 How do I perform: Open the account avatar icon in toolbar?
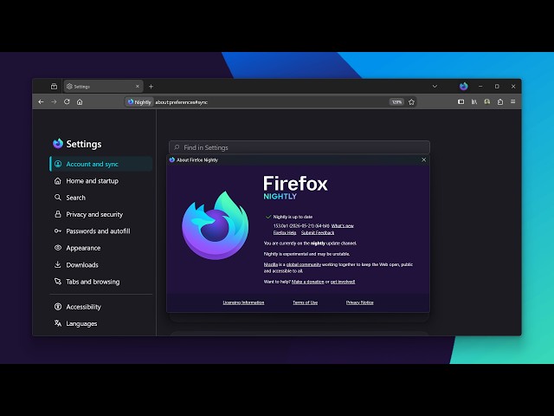pos(486,102)
